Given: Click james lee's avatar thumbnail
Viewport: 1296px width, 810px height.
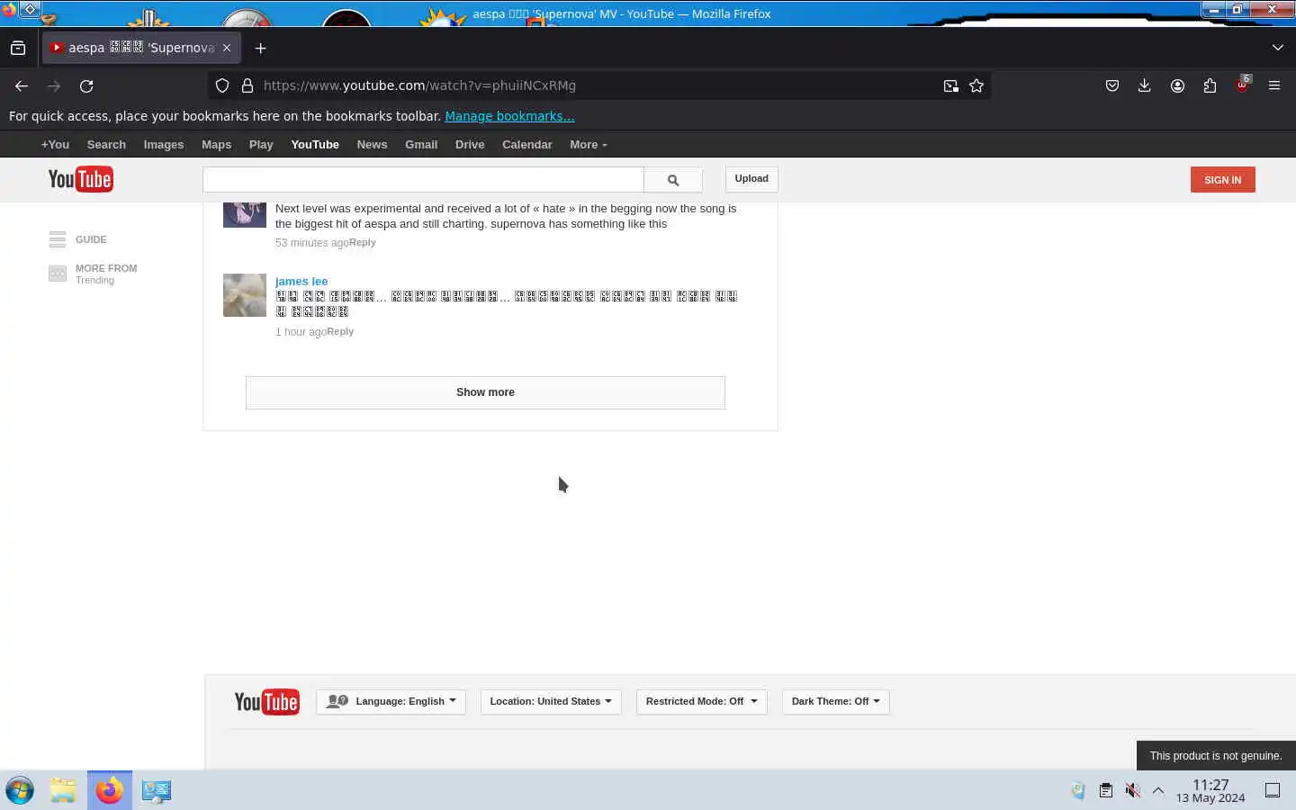Looking at the screenshot, I should tap(245, 295).
